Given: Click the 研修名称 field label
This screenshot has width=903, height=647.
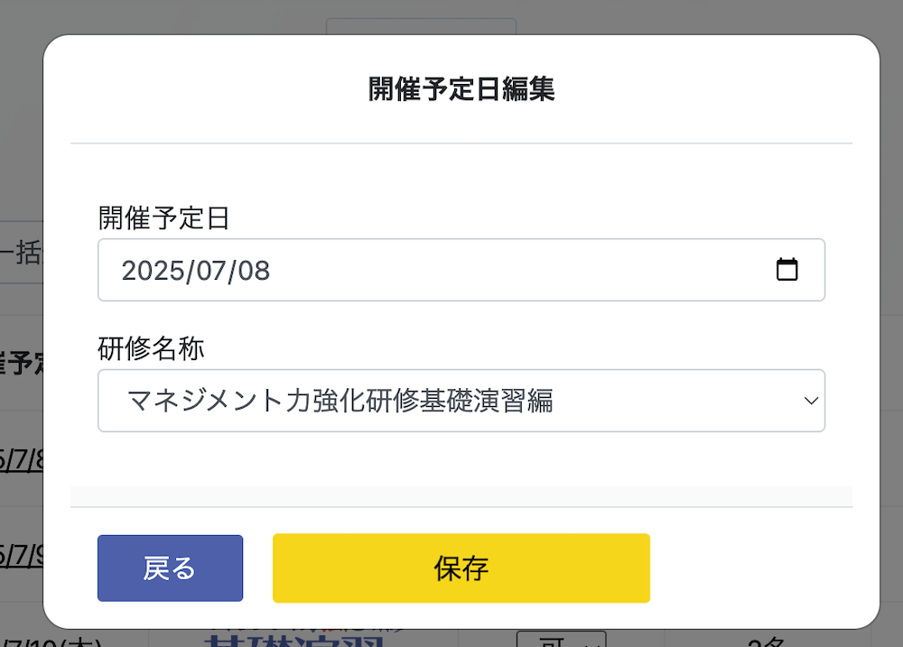Looking at the screenshot, I should (x=151, y=349).
